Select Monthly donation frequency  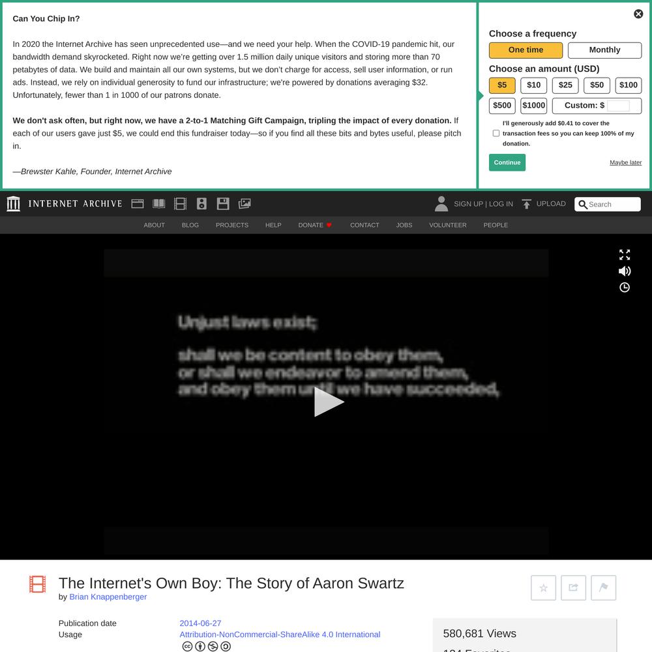point(604,50)
